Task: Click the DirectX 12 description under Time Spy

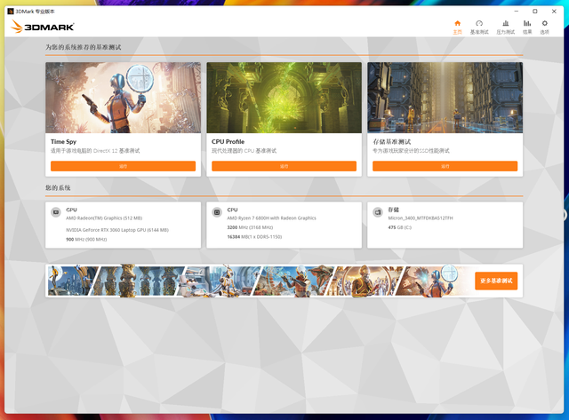Action: 95,151
